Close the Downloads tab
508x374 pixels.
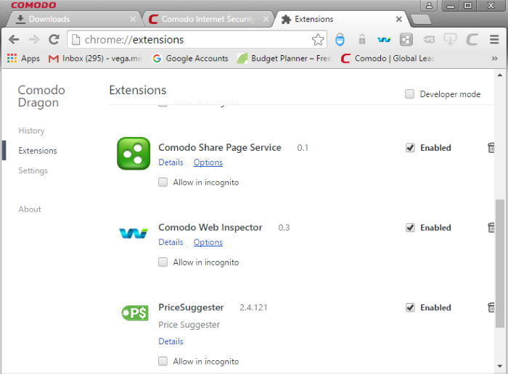click(133, 20)
